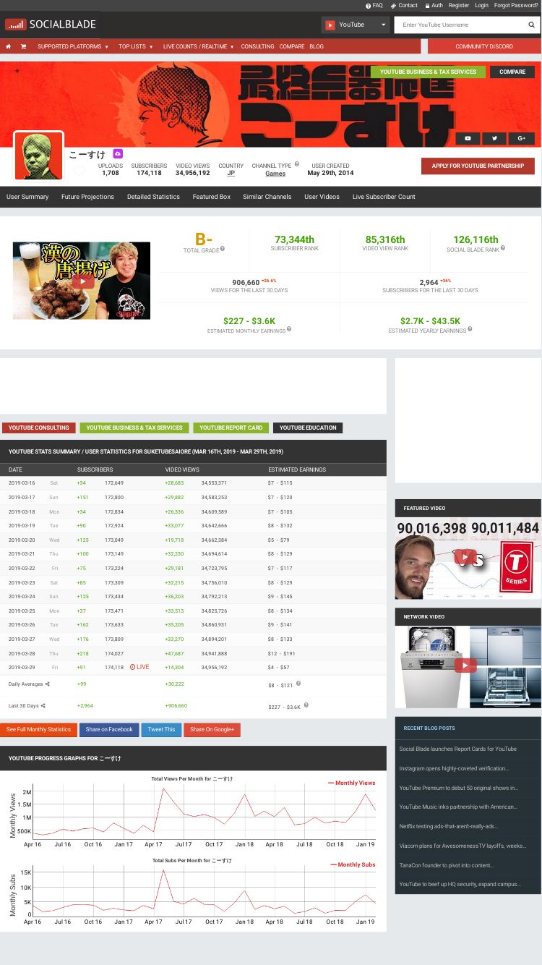Play the fried chicken featured video
This screenshot has width=542, height=965.
pos(82,281)
